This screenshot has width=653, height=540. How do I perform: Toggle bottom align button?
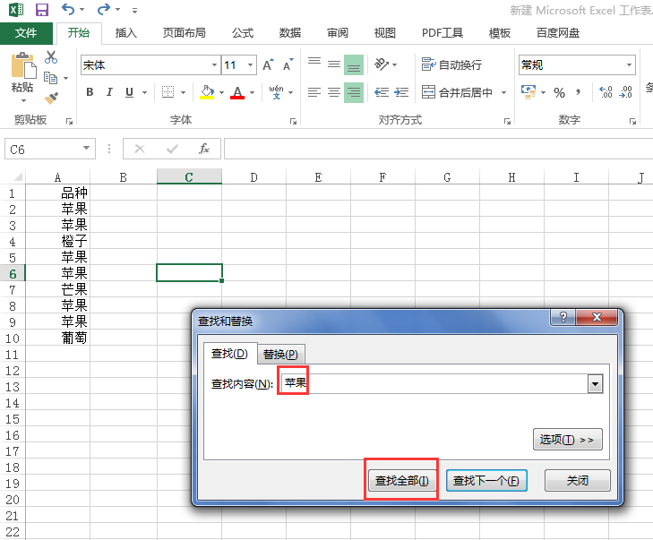[354, 64]
